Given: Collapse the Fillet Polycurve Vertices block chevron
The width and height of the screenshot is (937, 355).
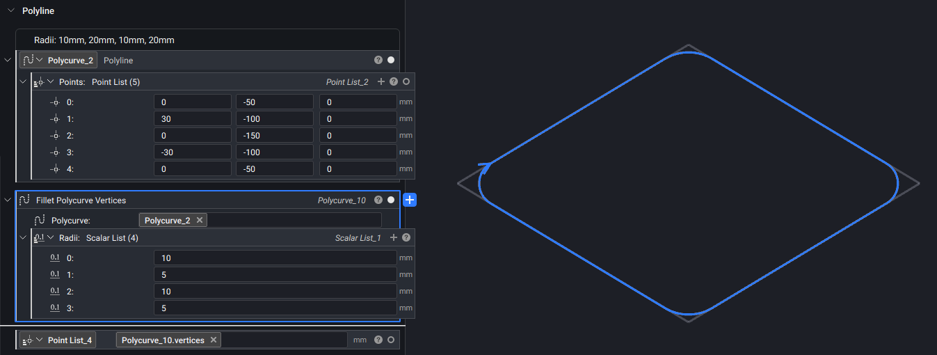Looking at the screenshot, I should tap(8, 200).
